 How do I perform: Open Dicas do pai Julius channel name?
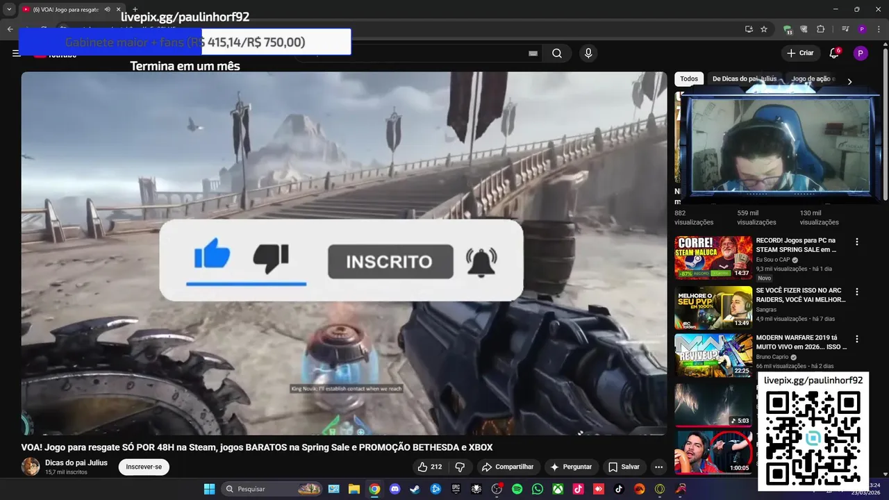76,462
